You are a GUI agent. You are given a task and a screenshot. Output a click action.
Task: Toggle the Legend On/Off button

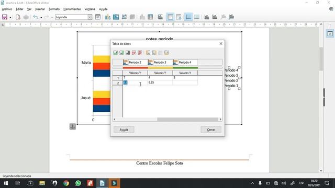(171, 17)
